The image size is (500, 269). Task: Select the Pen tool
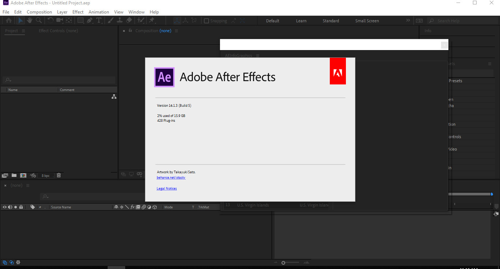tap(90, 20)
